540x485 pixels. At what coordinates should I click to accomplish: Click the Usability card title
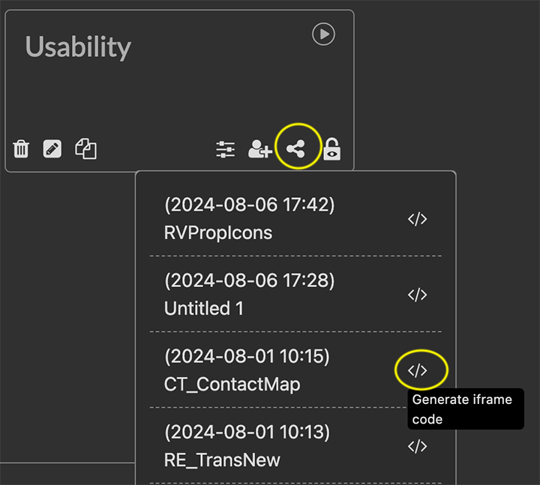[x=78, y=47]
